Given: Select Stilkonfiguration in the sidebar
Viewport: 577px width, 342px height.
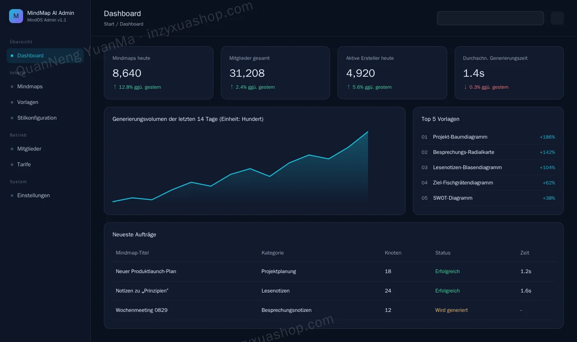Looking at the screenshot, I should tap(45, 118).
